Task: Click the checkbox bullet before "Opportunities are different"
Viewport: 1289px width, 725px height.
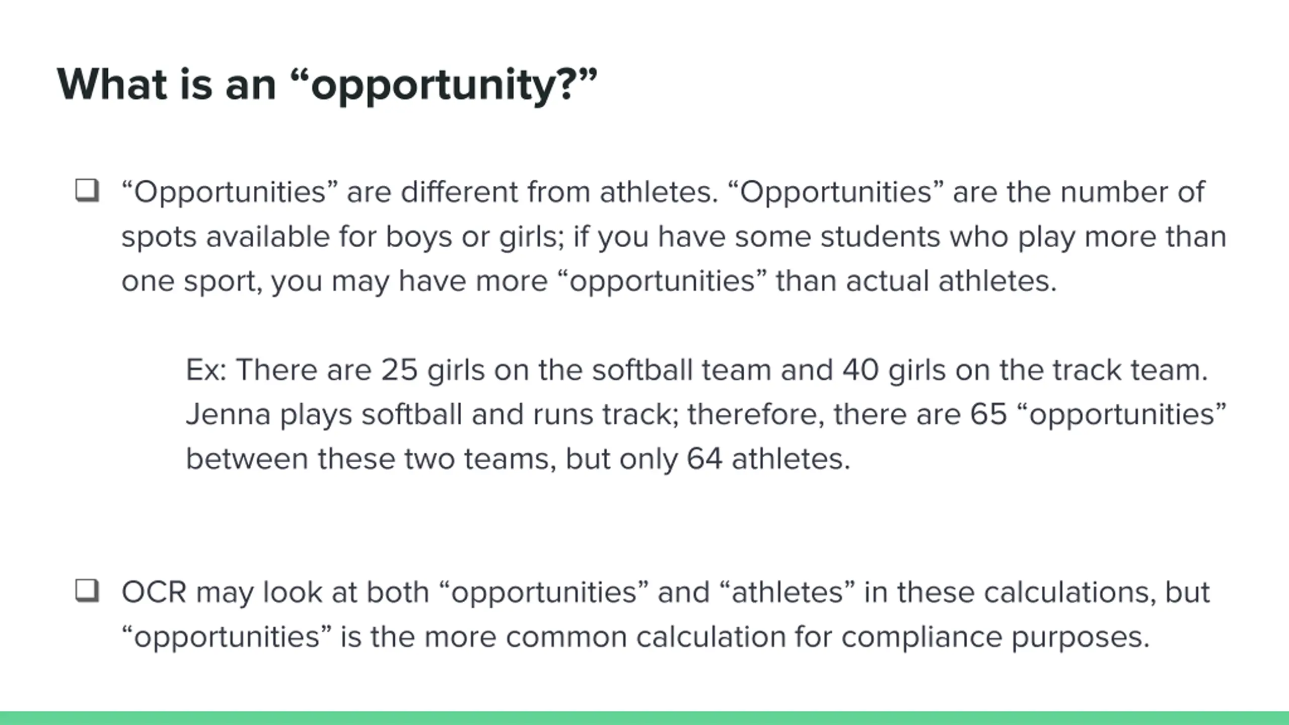Action: [x=87, y=191]
